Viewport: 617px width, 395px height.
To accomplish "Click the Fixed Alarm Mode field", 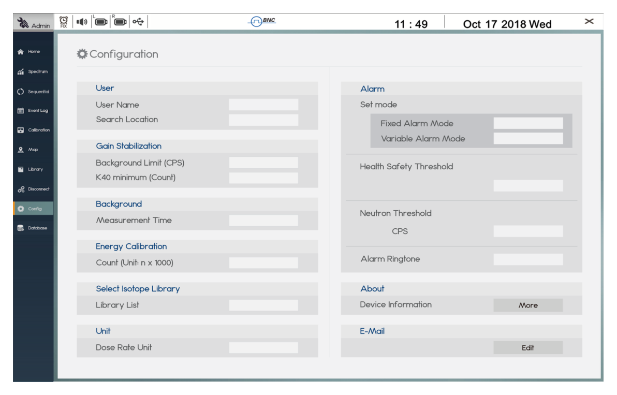I will point(527,123).
